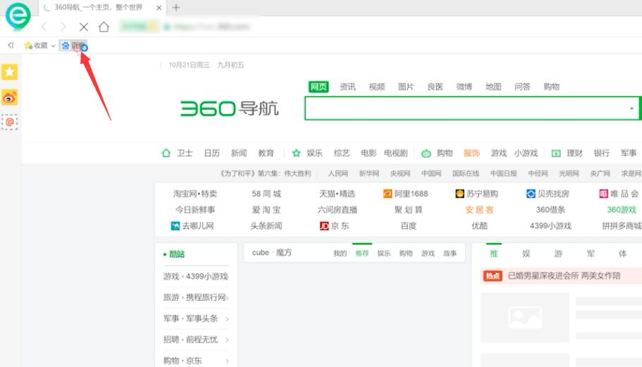Select the 微博 search tab
This screenshot has height=367, width=642.
(464, 87)
